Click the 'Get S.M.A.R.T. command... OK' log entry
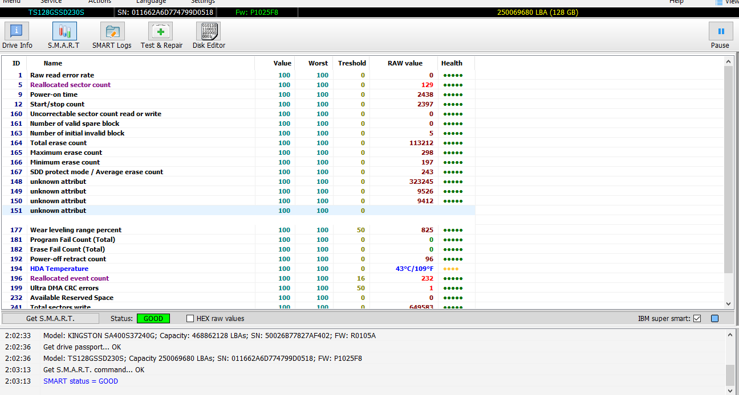The height and width of the screenshot is (395, 739). pyautogui.click(x=94, y=370)
